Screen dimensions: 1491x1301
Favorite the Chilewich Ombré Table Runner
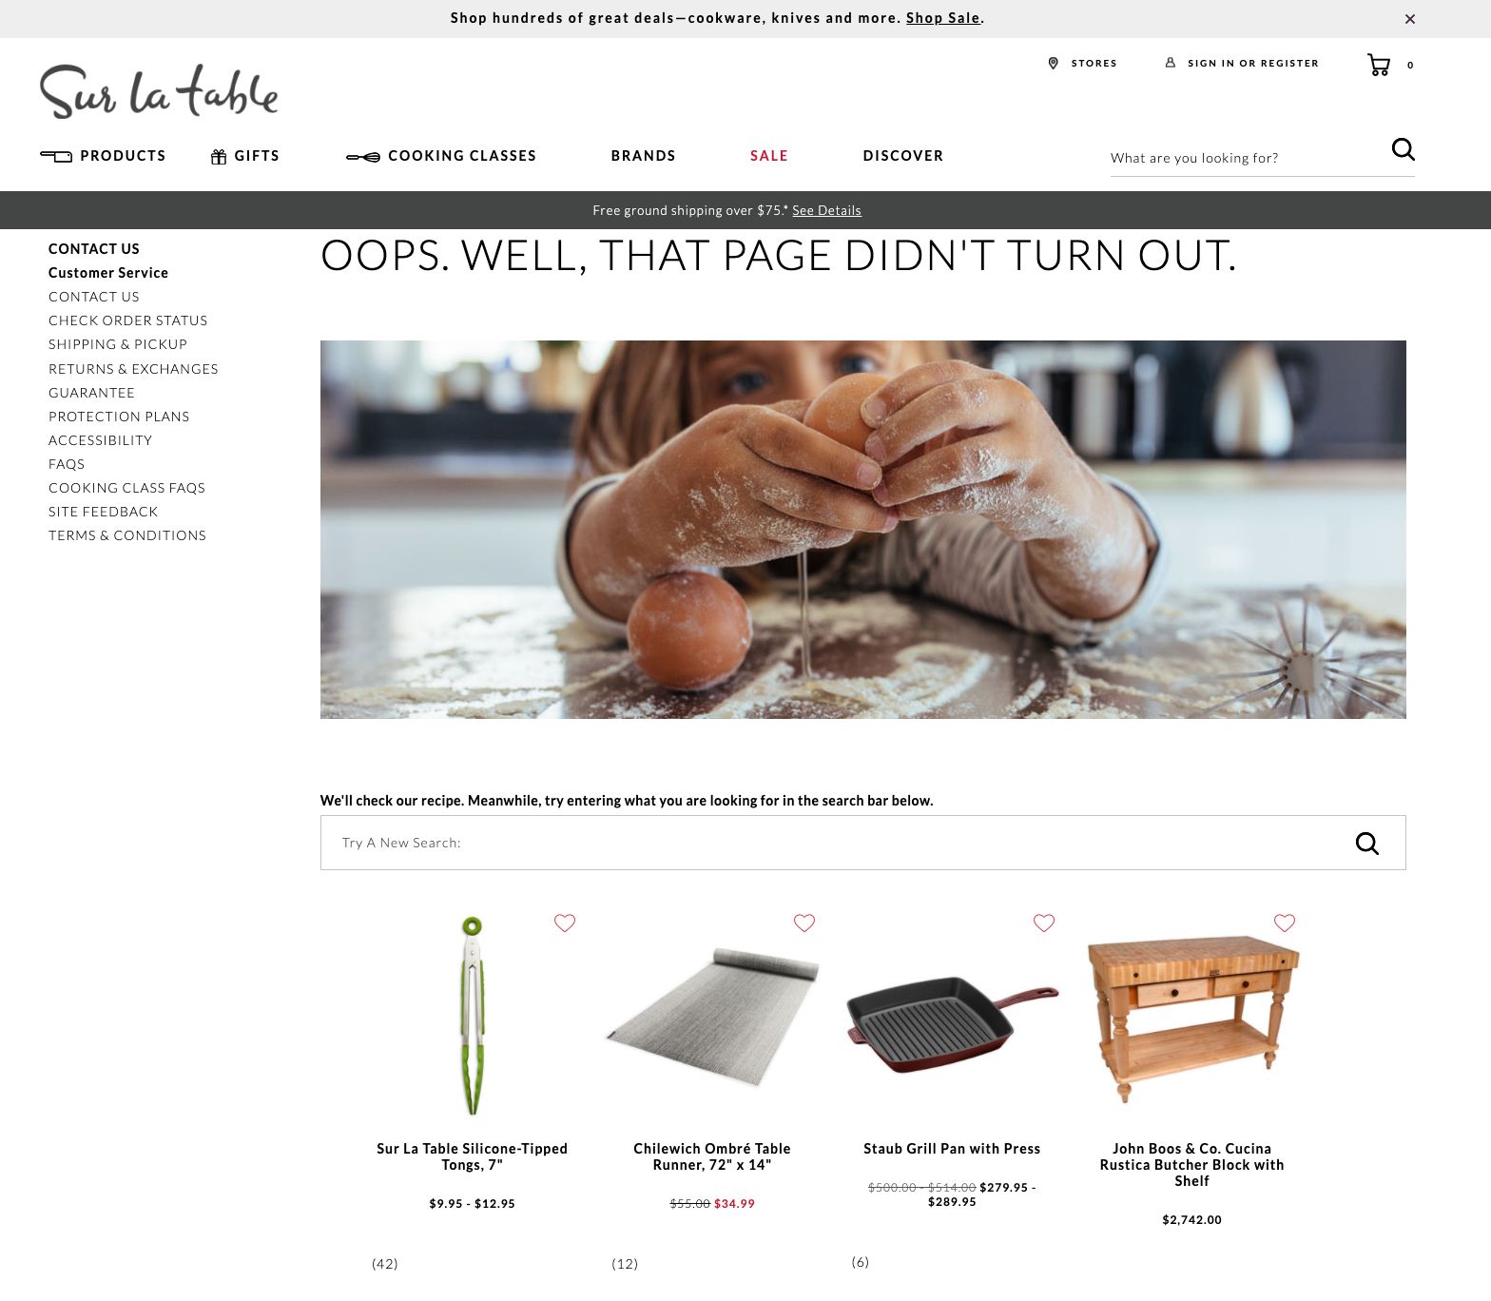[x=804, y=922]
